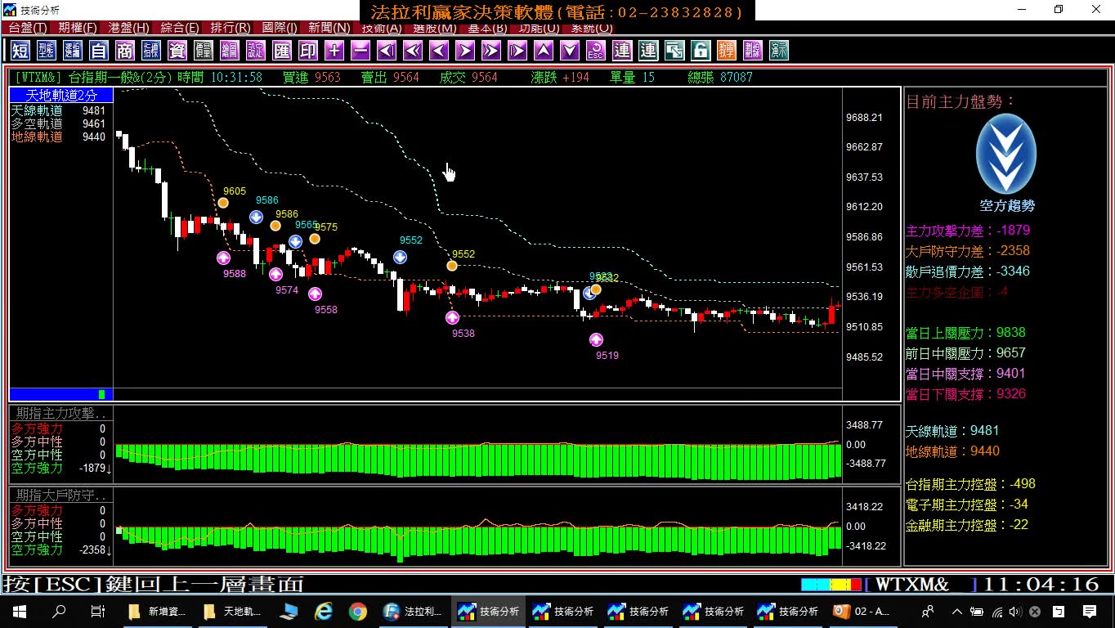Click the plus zoom-in toolbar icon
The image size is (1115, 628).
pyautogui.click(x=334, y=51)
